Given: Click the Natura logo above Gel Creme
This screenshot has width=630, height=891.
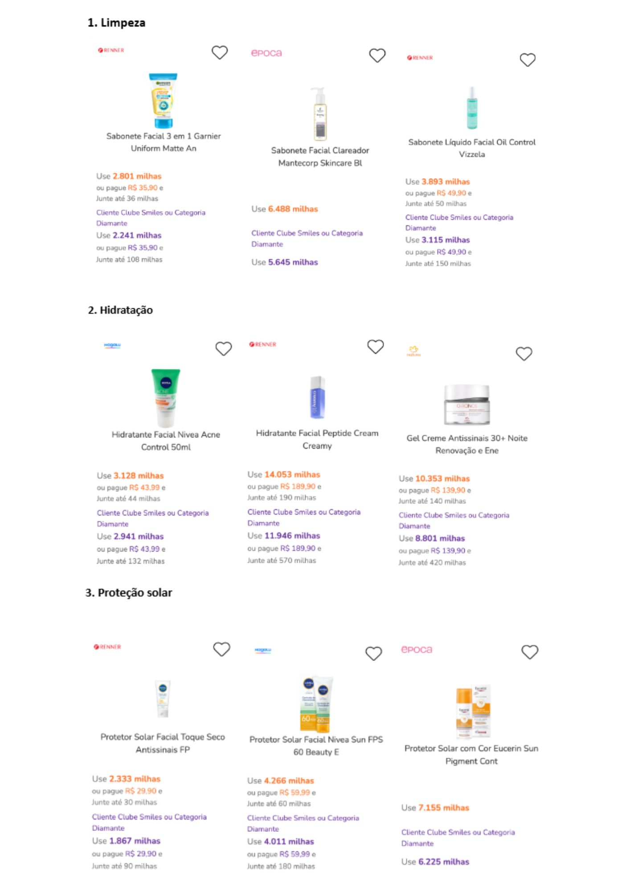Looking at the screenshot, I should point(413,351).
